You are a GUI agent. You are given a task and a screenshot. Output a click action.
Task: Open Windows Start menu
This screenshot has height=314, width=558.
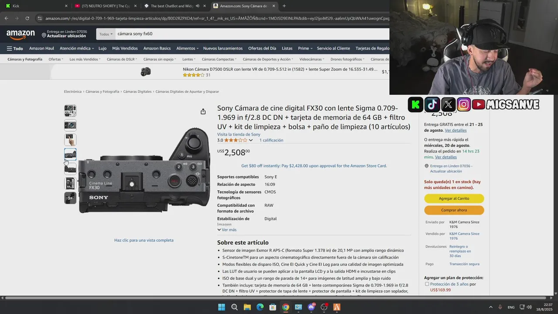[221, 307]
